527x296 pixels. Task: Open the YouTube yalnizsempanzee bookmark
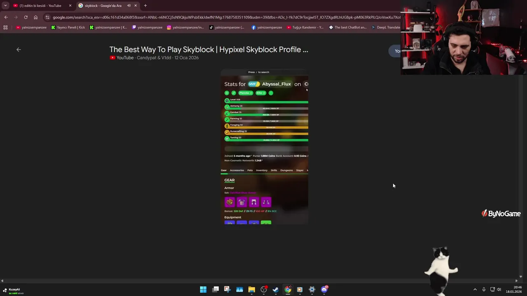tap(31, 28)
